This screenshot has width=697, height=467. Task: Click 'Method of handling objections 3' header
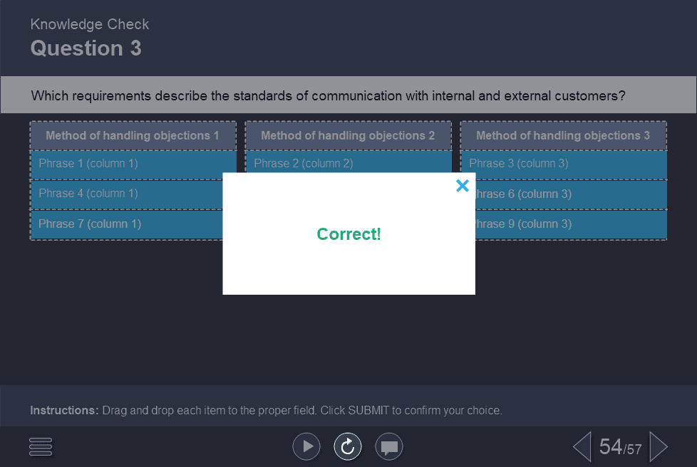[x=563, y=135]
